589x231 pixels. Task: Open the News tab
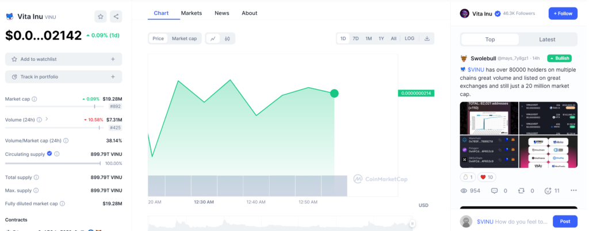[x=221, y=13]
